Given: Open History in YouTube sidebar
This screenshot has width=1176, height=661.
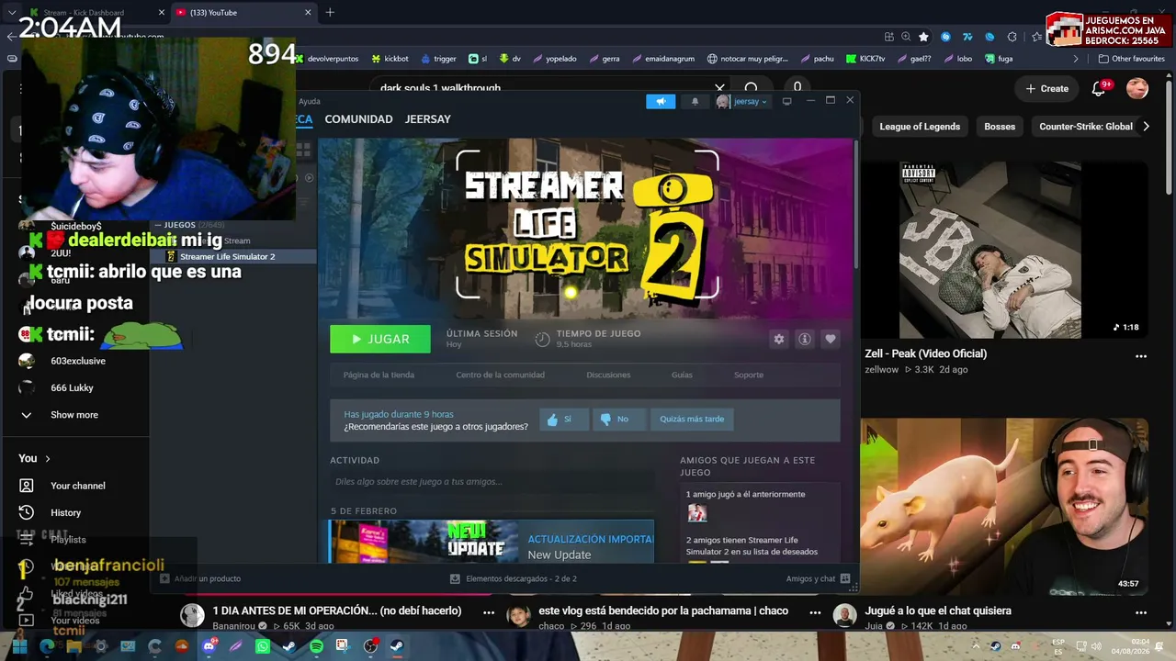Looking at the screenshot, I should point(65,512).
